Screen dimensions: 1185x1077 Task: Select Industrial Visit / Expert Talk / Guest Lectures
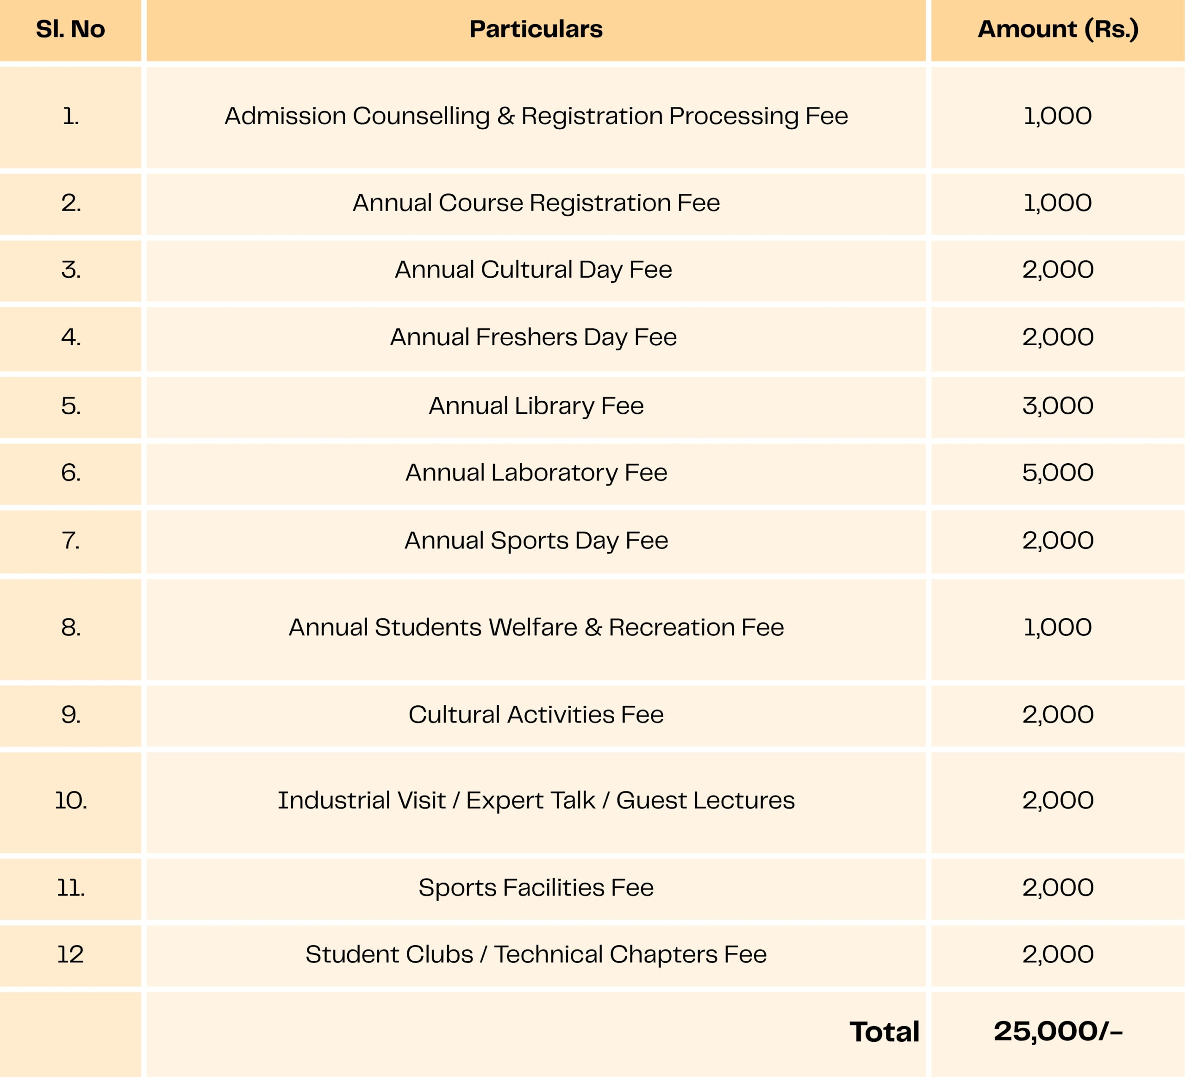pos(536,800)
